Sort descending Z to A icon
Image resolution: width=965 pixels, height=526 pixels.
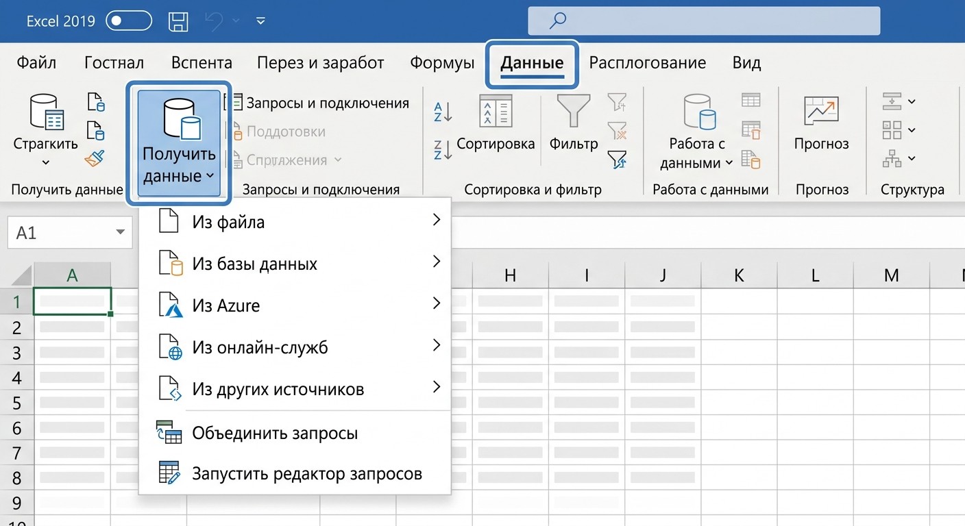(443, 149)
